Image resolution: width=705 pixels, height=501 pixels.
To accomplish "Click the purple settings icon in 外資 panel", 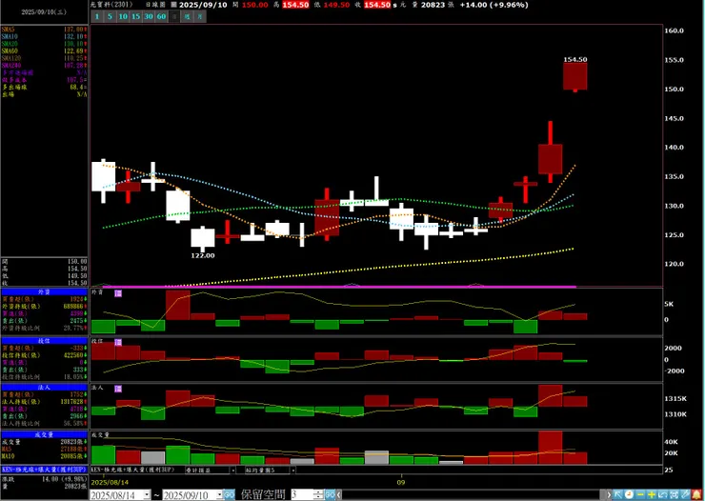I will [118, 293].
